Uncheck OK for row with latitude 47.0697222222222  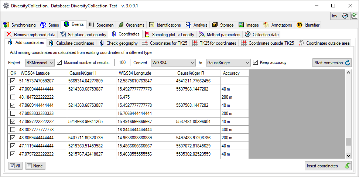pyautogui.click(x=13, y=121)
